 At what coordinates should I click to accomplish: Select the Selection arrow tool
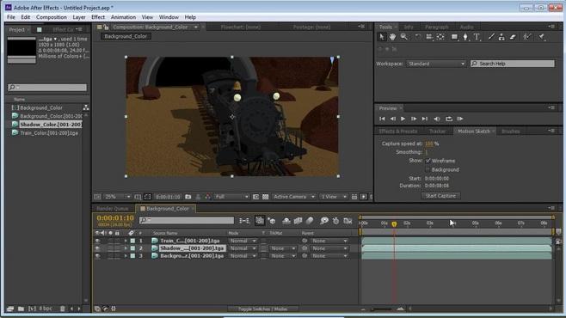pyautogui.click(x=382, y=37)
